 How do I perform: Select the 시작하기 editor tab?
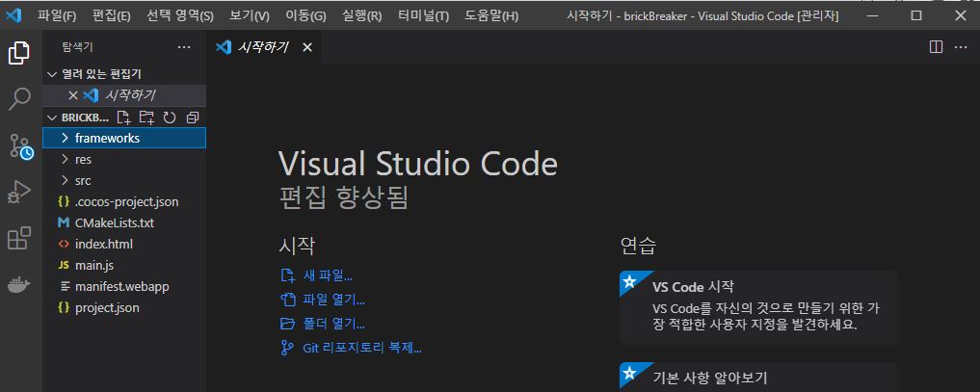264,47
